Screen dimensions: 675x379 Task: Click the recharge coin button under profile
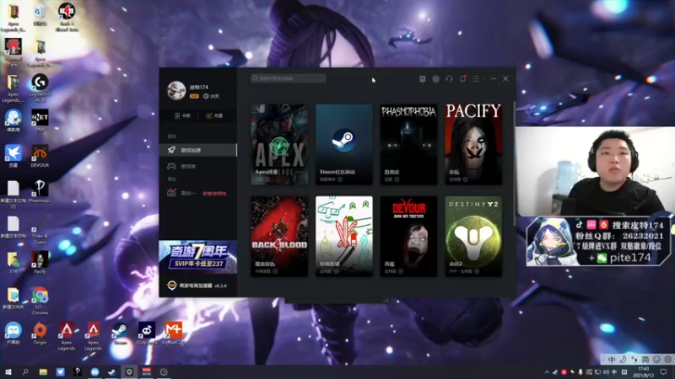click(214, 115)
